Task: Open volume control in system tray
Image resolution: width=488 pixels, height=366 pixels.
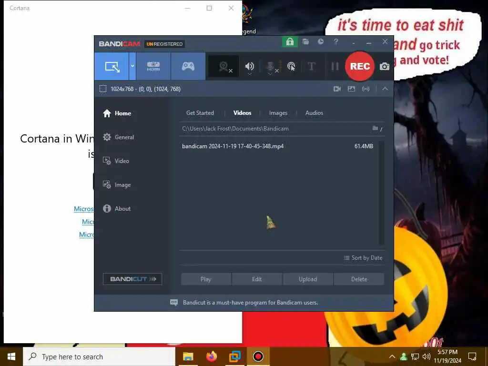Action: 427,356
